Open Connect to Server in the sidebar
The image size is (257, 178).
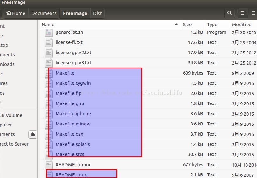(x=14, y=144)
